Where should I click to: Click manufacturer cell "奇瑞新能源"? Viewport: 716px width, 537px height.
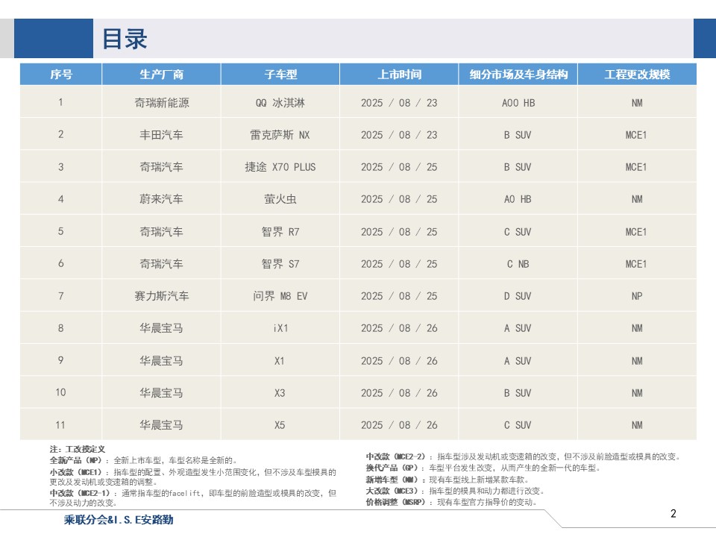(x=161, y=103)
